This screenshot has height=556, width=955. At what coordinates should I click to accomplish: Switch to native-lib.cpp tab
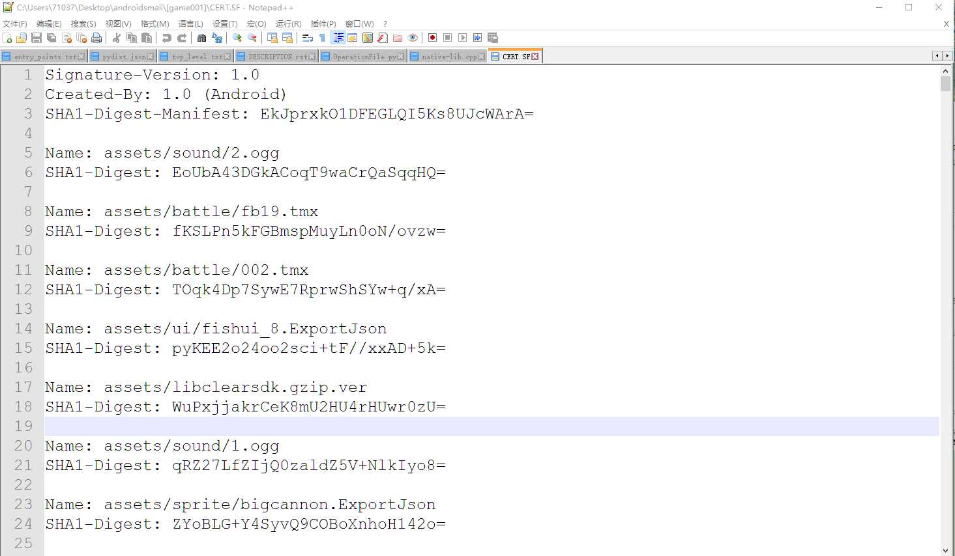click(447, 57)
